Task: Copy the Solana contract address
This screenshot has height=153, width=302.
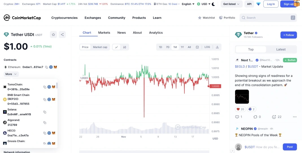Action: click(x=45, y=112)
